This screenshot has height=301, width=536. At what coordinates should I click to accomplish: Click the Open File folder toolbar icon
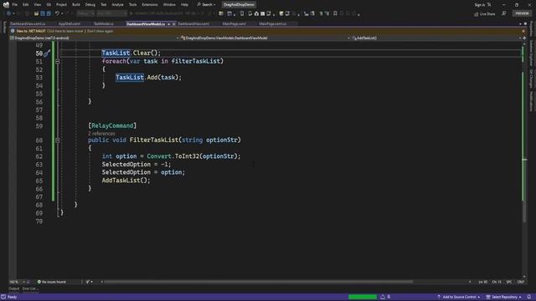tap(36, 13)
